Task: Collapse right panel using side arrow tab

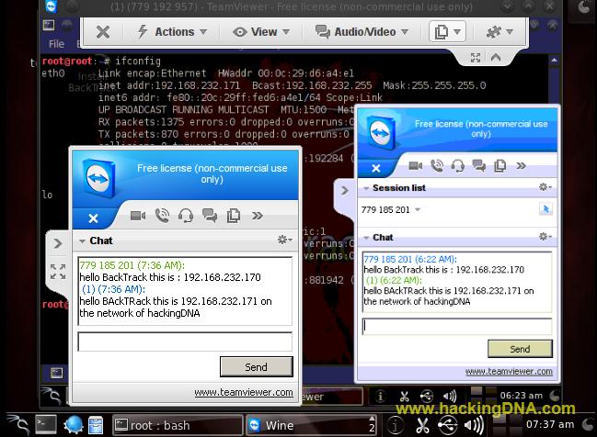Action: click(x=345, y=190)
